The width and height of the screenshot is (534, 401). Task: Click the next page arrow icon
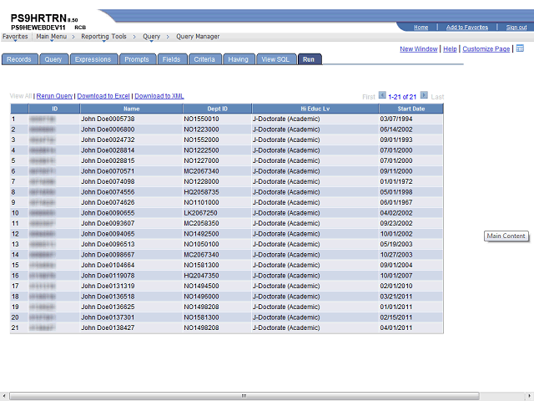(424, 95)
